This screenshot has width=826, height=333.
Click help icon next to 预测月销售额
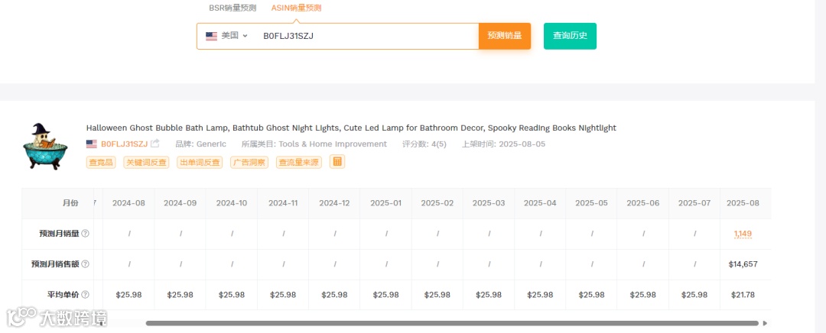(86, 264)
